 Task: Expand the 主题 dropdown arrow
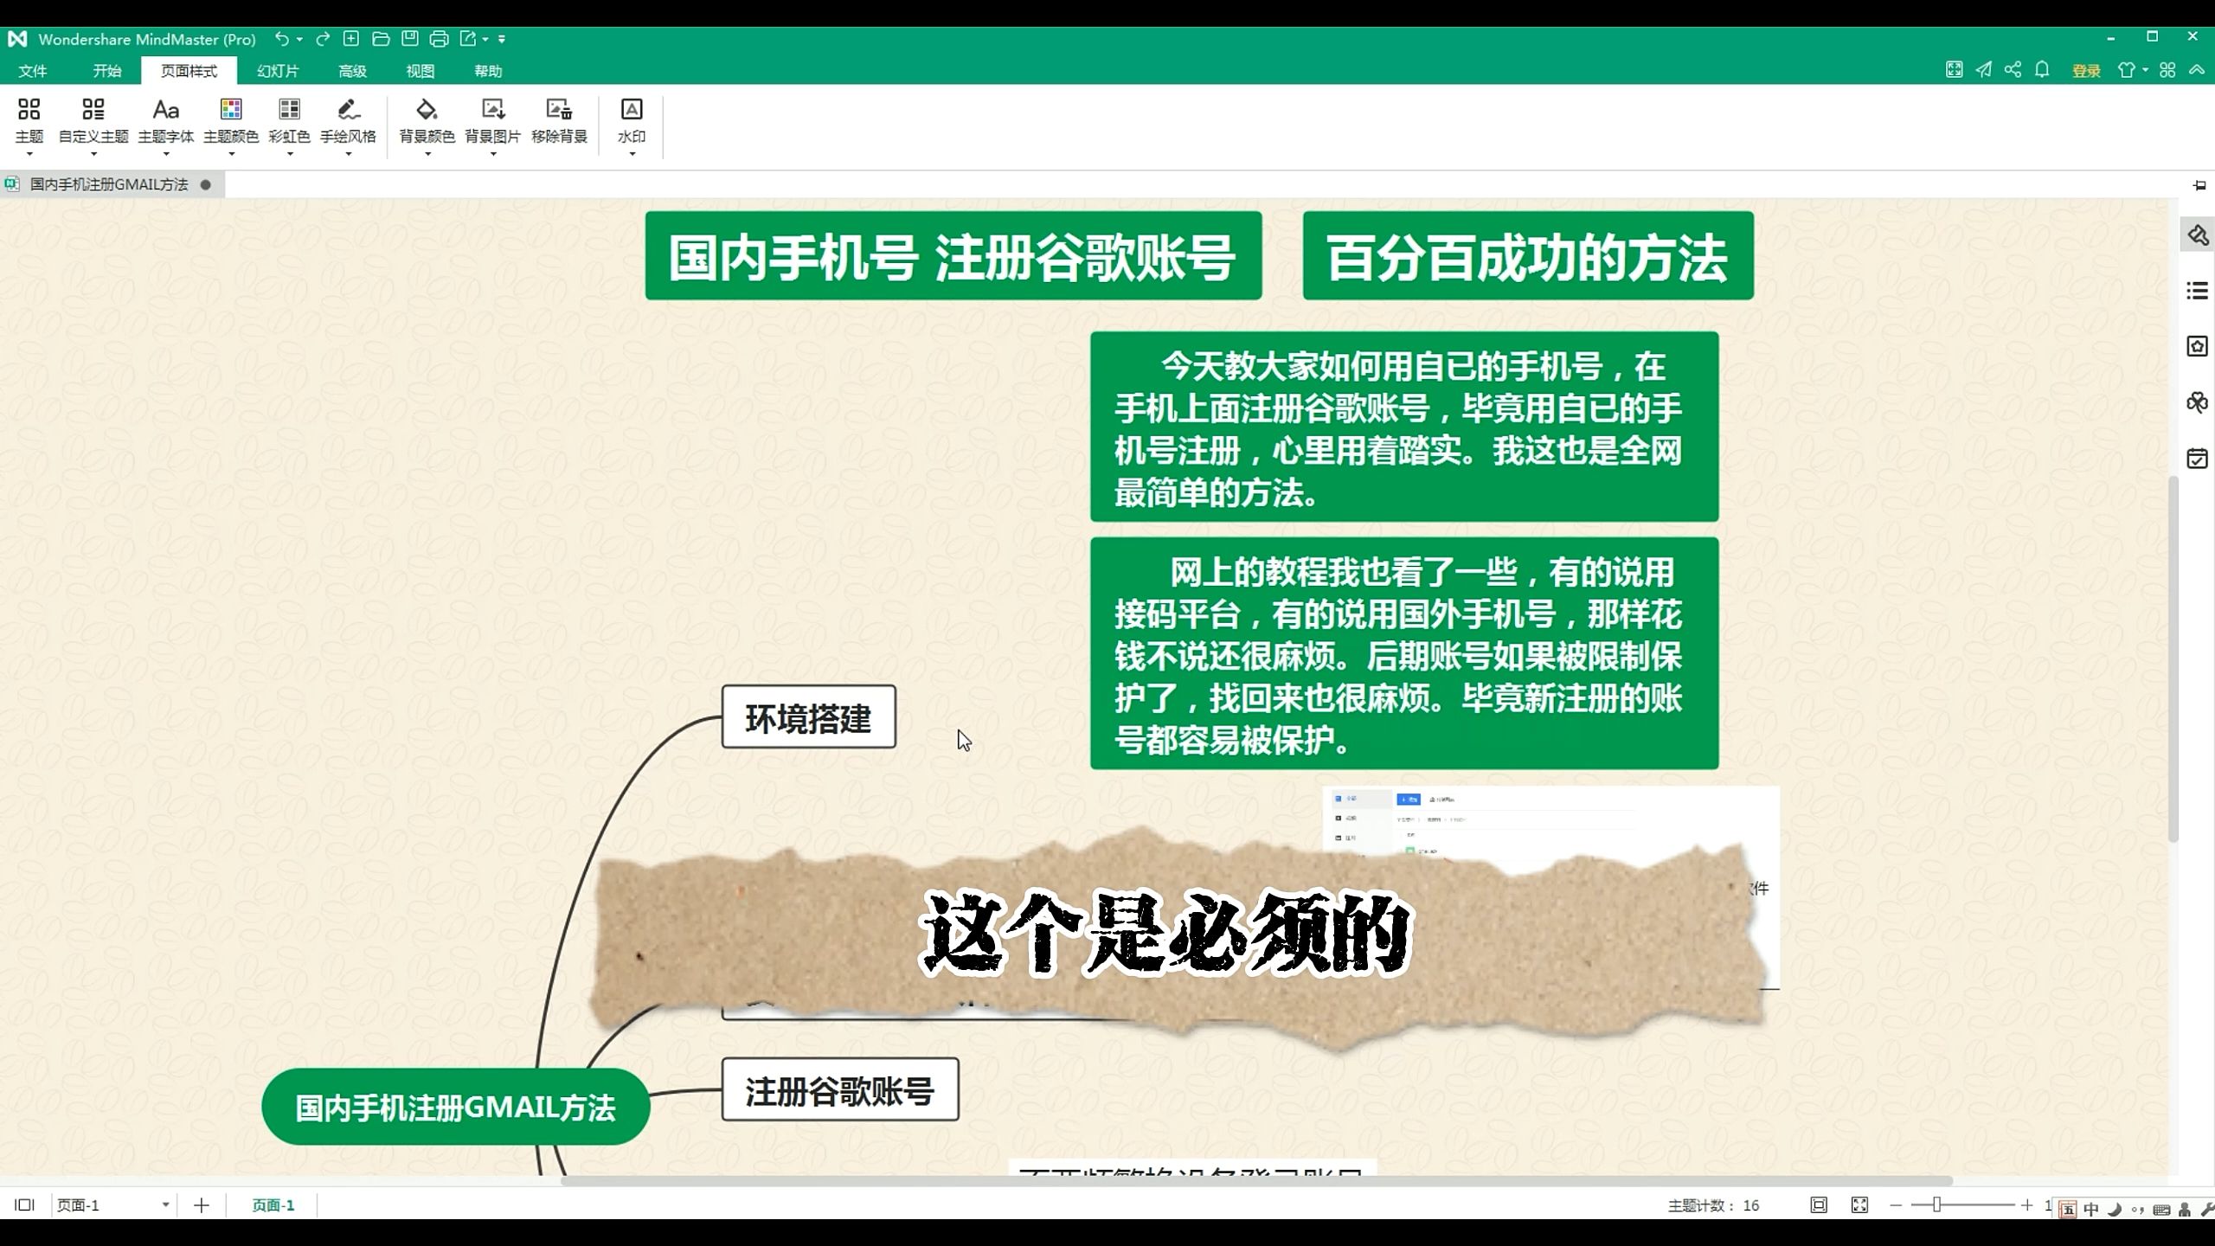coord(29,154)
